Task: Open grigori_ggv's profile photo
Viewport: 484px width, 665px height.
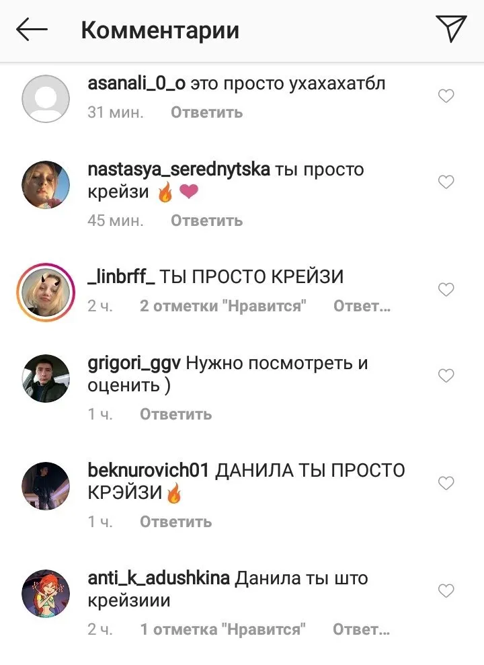Action: [46, 379]
